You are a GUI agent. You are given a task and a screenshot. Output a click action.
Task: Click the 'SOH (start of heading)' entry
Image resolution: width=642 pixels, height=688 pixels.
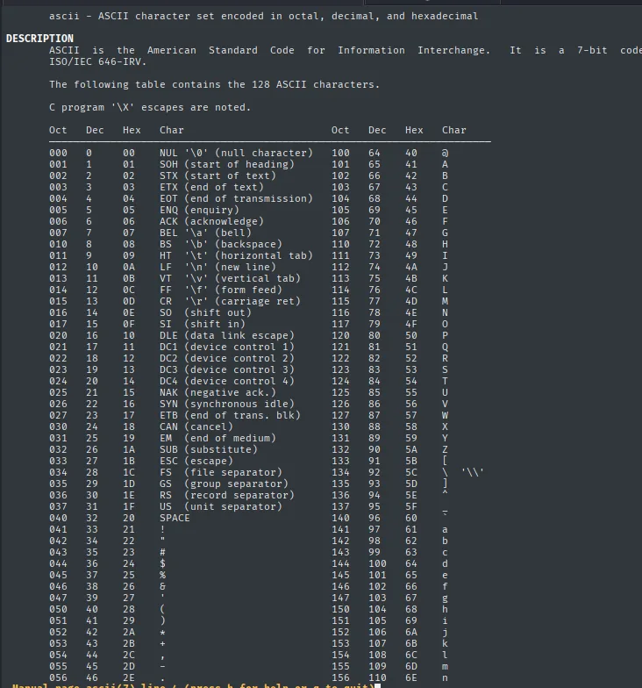[x=227, y=165]
